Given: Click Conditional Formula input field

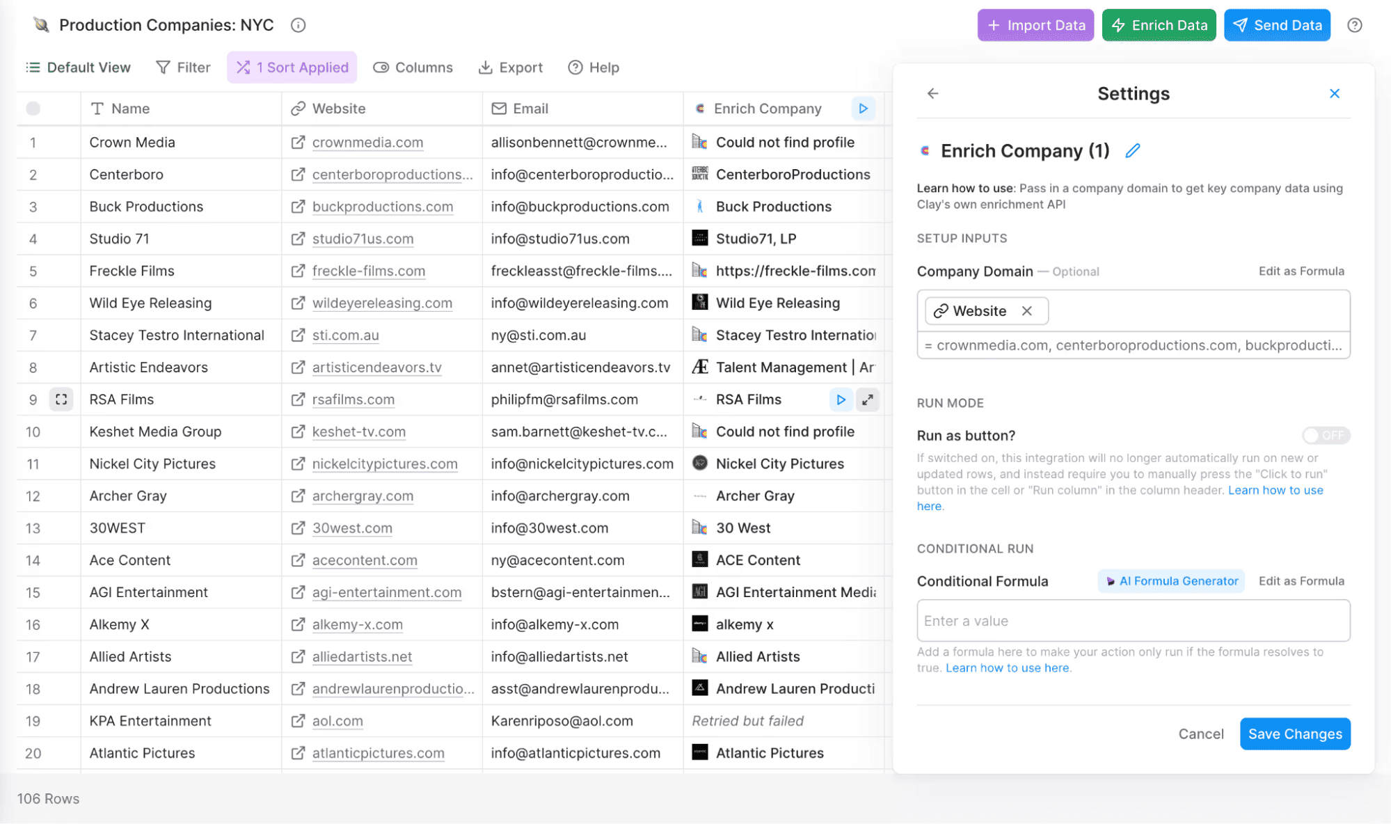Looking at the screenshot, I should (x=1133, y=621).
